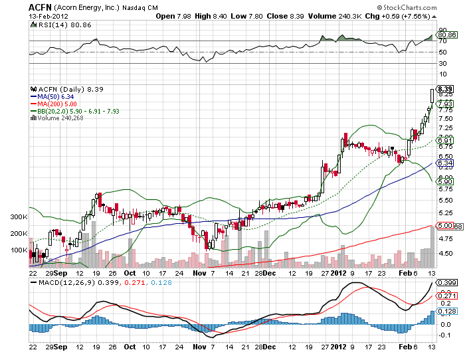This screenshot has height=356, width=471.
Task: Click the Low 7.80 header value
Action: pyautogui.click(x=246, y=16)
